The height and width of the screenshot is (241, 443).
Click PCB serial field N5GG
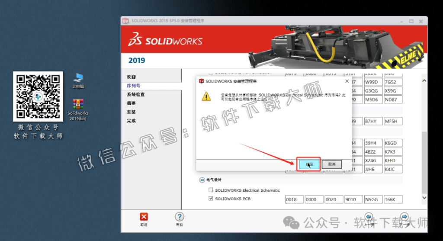tap(373, 199)
